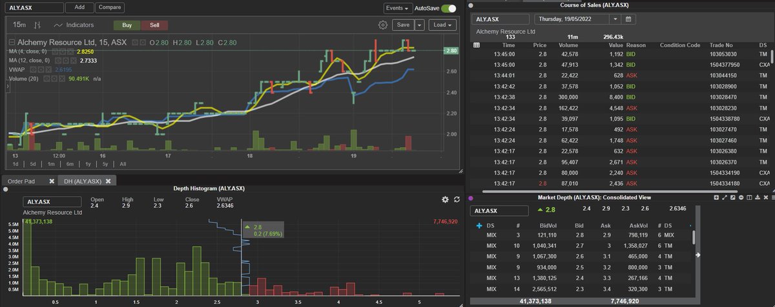Open chart settings gear next to Save
Image resolution: width=775 pixels, height=307 pixels.
(x=383, y=25)
